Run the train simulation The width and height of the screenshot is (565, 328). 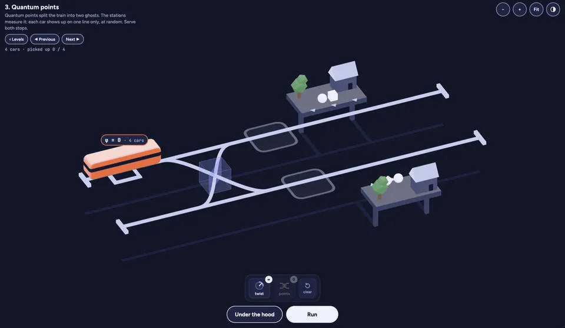click(312, 314)
